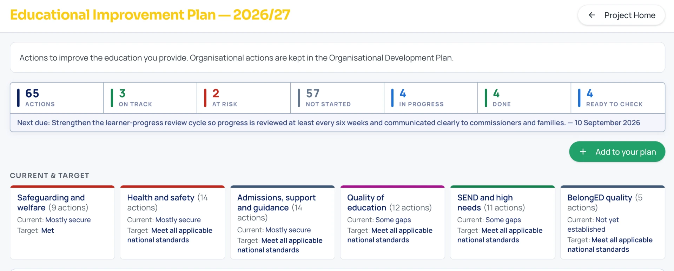The image size is (674, 271).
Task: Click 'Current: Some gaps' in SEND card
Action: point(489,220)
